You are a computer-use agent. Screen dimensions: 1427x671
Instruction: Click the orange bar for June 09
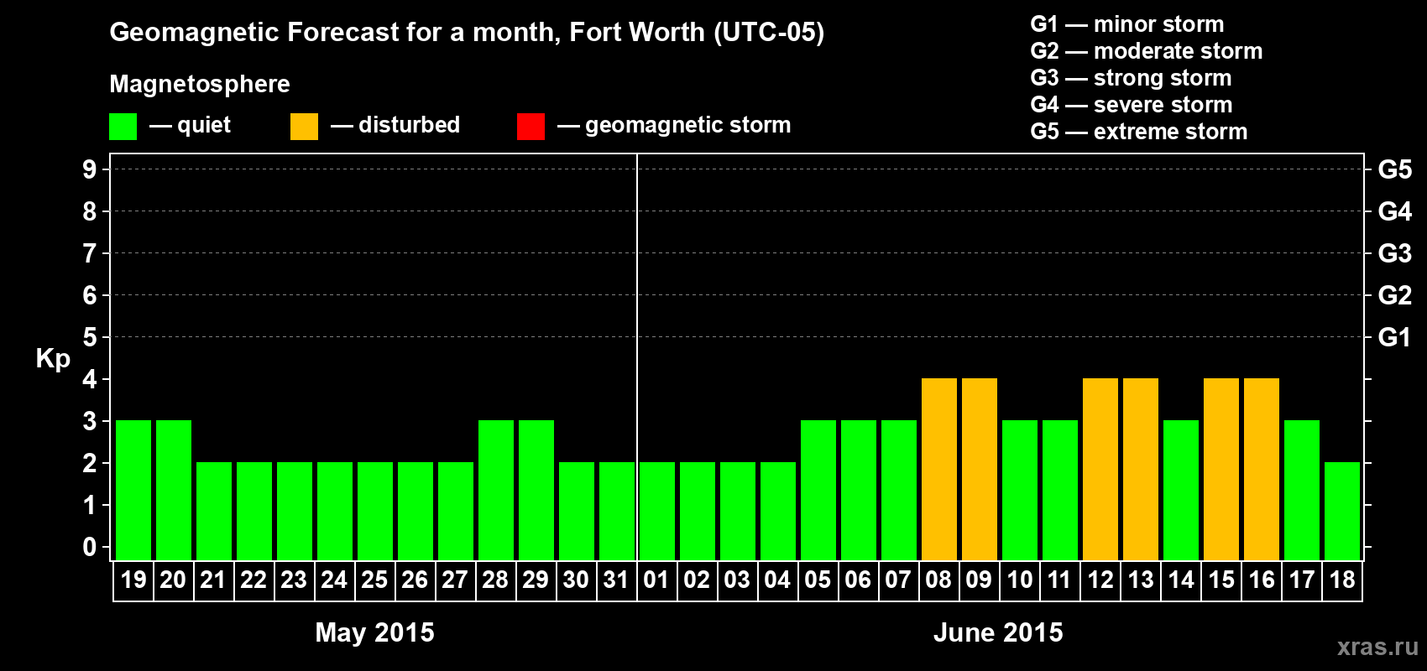click(980, 470)
